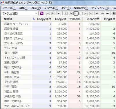Screen dimensions: 116x109
Task: Click Yahoo件数 value 32,600,000
Action: (92, 43)
